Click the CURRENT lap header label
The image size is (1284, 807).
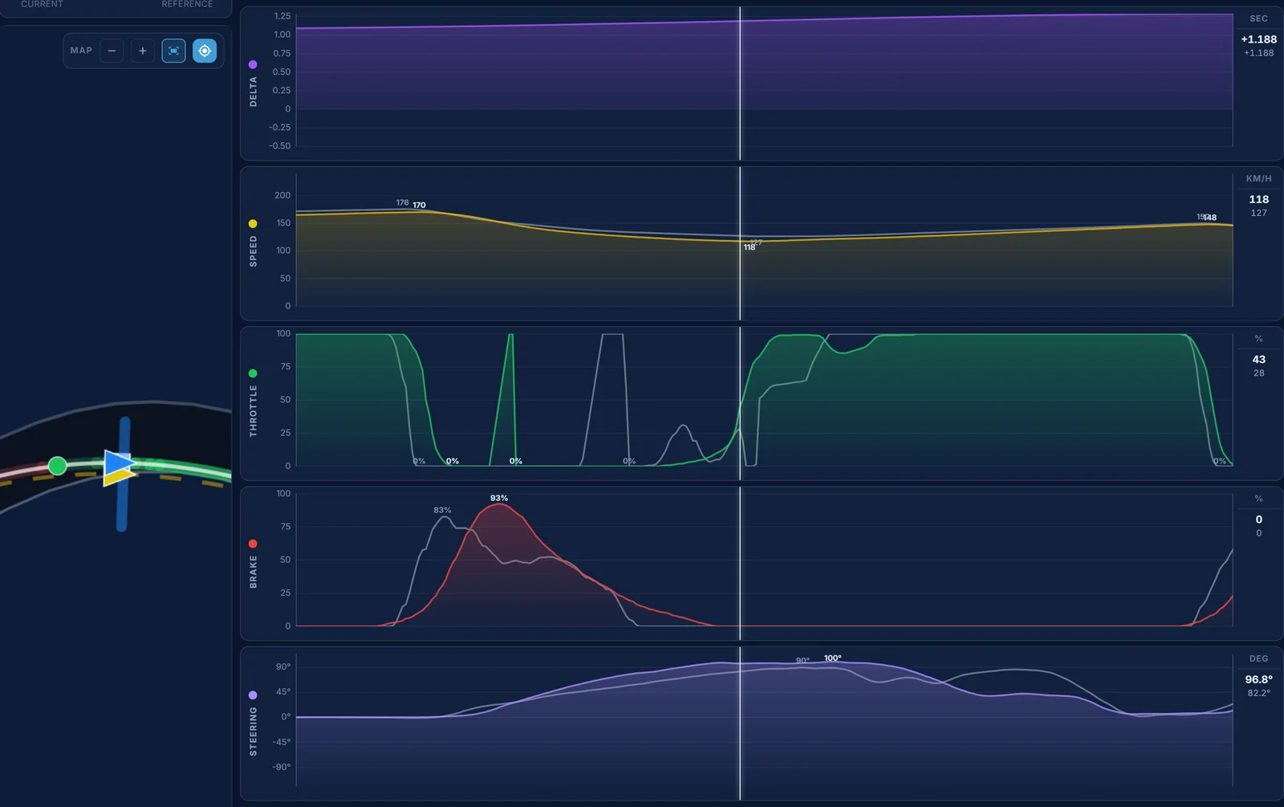[42, 4]
